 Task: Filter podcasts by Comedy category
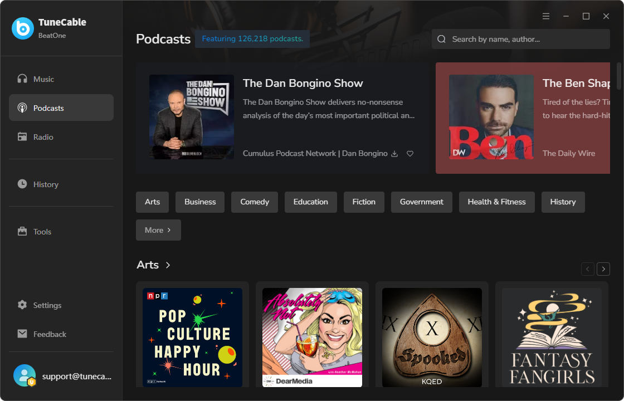point(255,202)
